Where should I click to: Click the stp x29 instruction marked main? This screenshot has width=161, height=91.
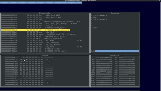point(39,24)
